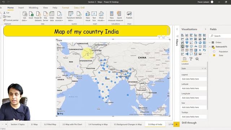Open the Modeling ribbon tab
Image resolution: width=231 pixels, height=130 pixels.
coord(34,8)
